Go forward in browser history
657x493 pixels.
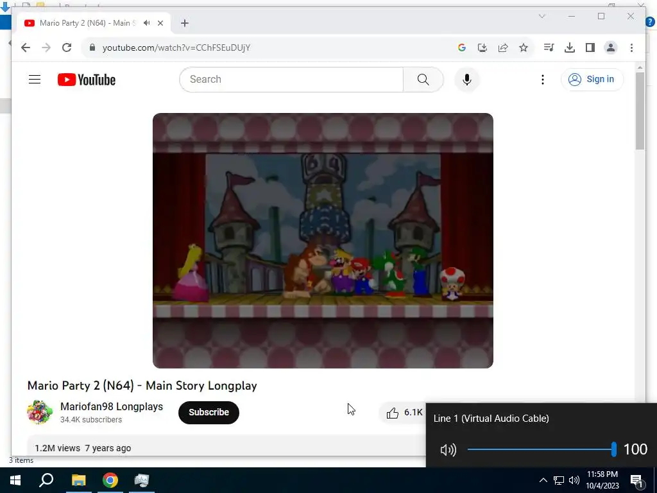tap(46, 48)
